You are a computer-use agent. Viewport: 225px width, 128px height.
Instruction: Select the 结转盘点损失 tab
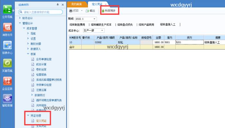coord(125,25)
